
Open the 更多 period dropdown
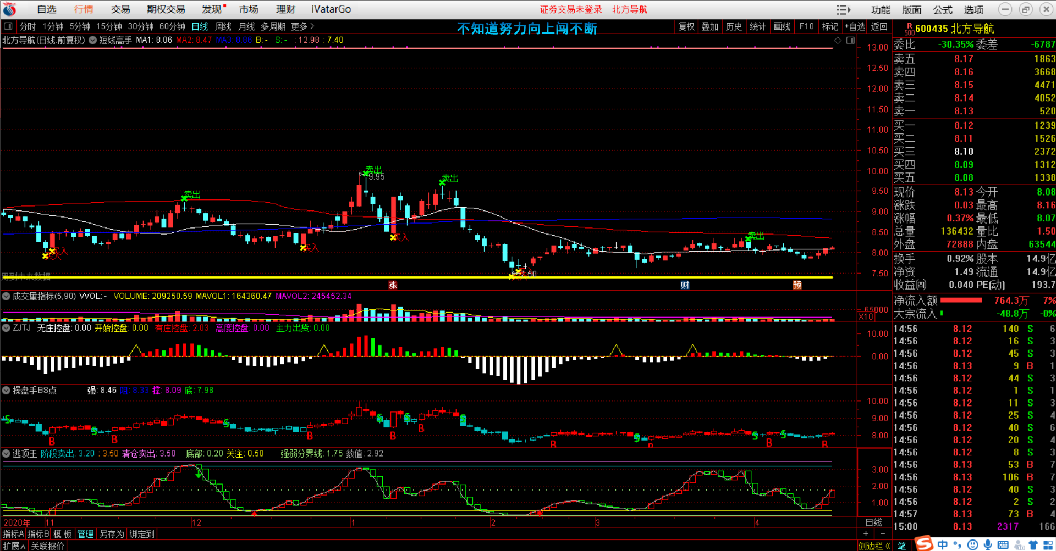tap(302, 26)
